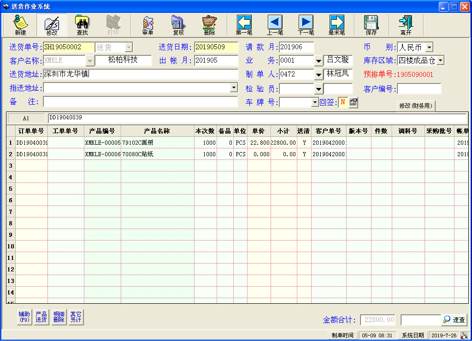Select the 修改 (Modify) toolbar icon
Image resolution: width=472 pixels, height=341 pixels.
tap(52, 25)
